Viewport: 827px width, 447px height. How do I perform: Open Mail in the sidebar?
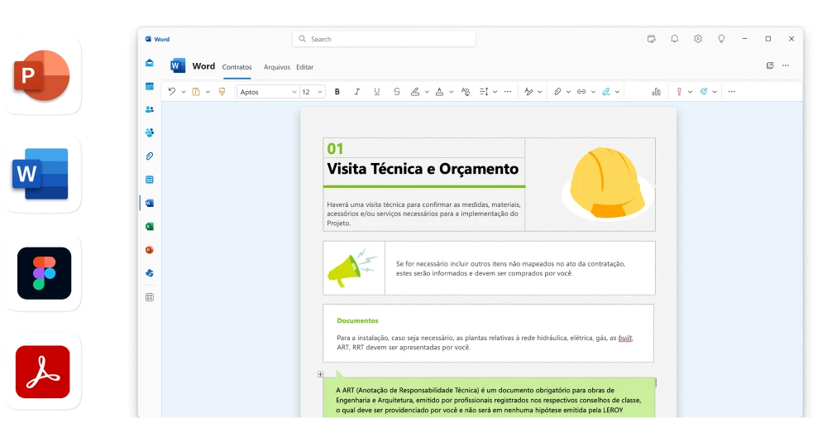tap(150, 63)
